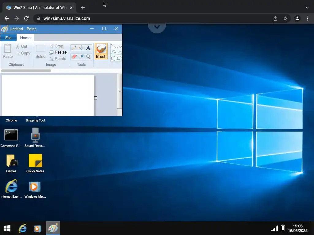Click the horizontal ribbon scrollbar in Paint

(26, 71)
